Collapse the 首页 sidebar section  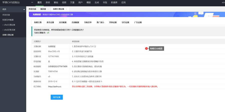pyautogui.click(x=24, y=9)
